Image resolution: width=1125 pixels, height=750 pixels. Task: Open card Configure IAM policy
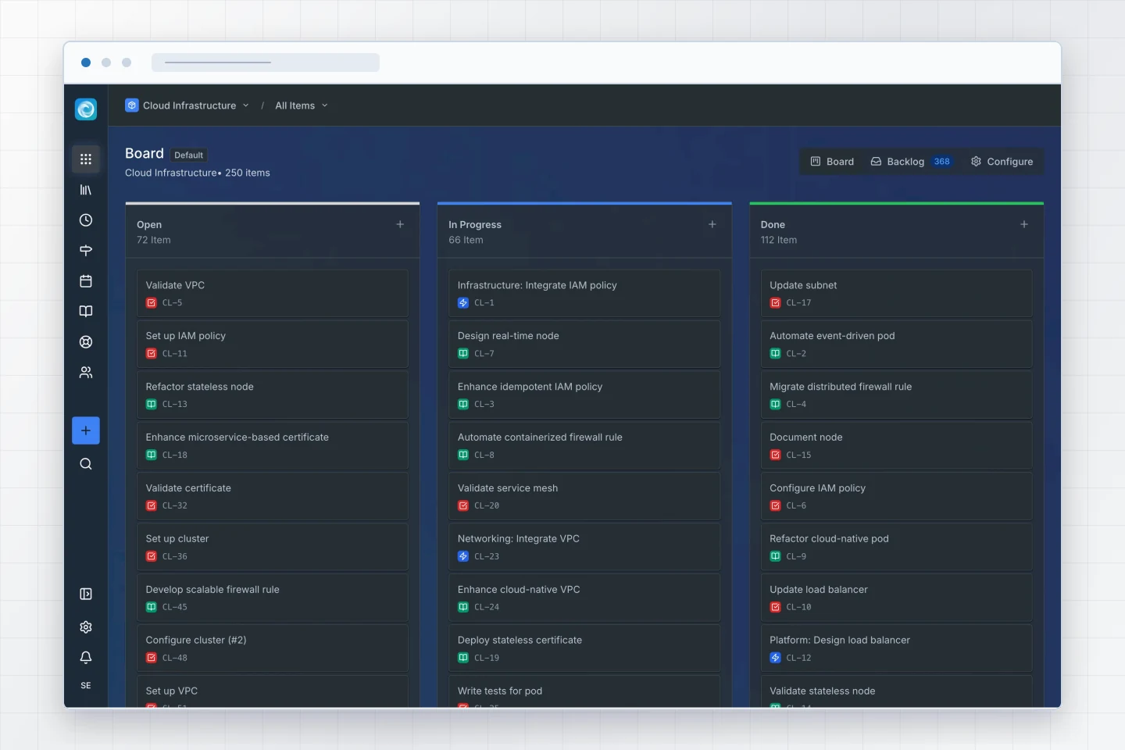(897, 496)
